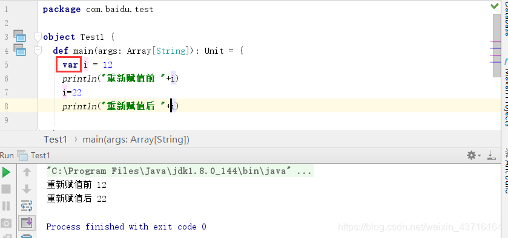Click the 'i=22' assignment on line 7

[x=72, y=92]
